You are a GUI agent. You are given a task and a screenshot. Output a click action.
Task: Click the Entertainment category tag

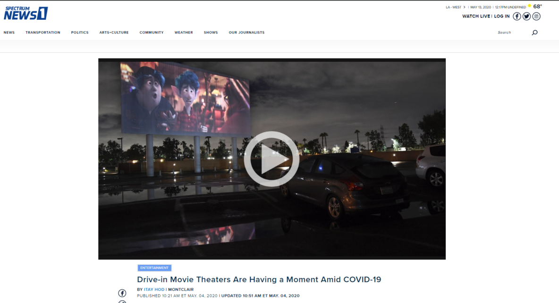click(x=154, y=268)
